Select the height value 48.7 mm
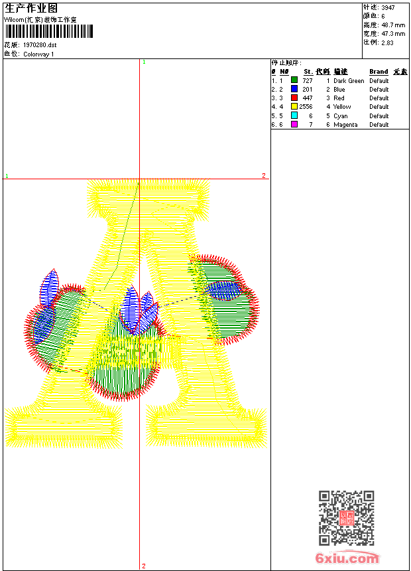 click(x=393, y=25)
